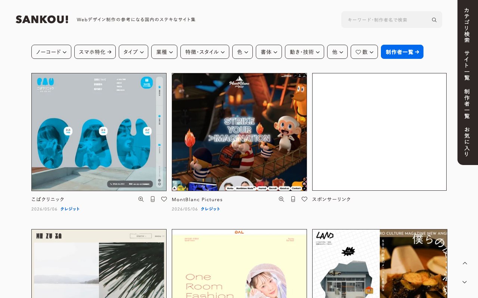Expand the ノーコード filter dropdown
This screenshot has height=298, width=478.
pos(51,52)
